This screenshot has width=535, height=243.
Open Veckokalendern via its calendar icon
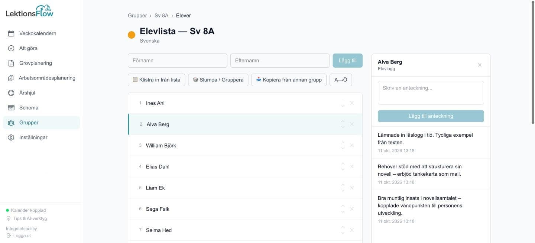tap(11, 33)
